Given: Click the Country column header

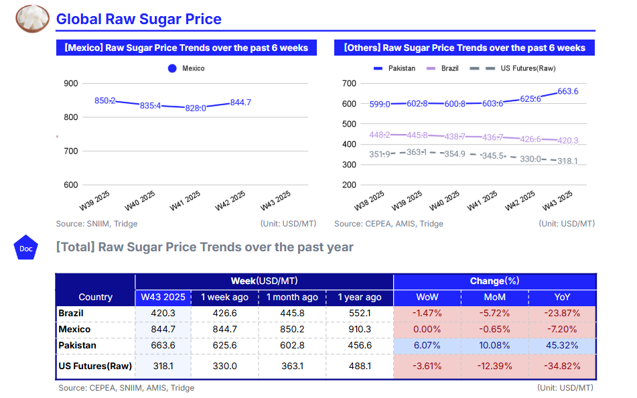Looking at the screenshot, I should [x=95, y=297].
